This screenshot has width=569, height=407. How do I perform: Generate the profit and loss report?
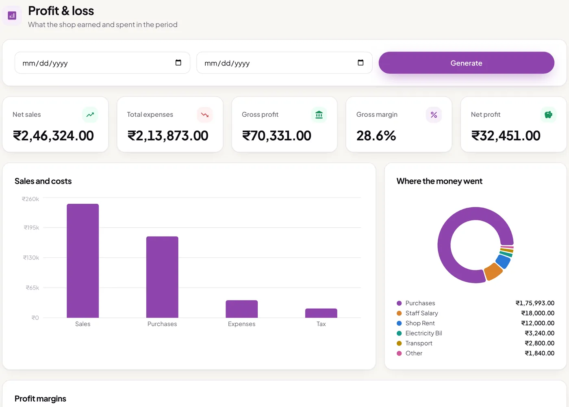point(467,63)
